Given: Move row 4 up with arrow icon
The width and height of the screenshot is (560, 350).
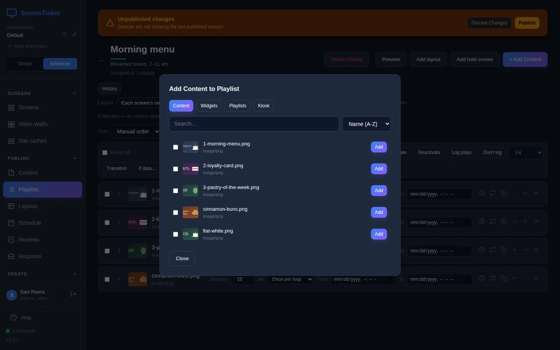Looking at the screenshot, I should pyautogui.click(x=514, y=278).
